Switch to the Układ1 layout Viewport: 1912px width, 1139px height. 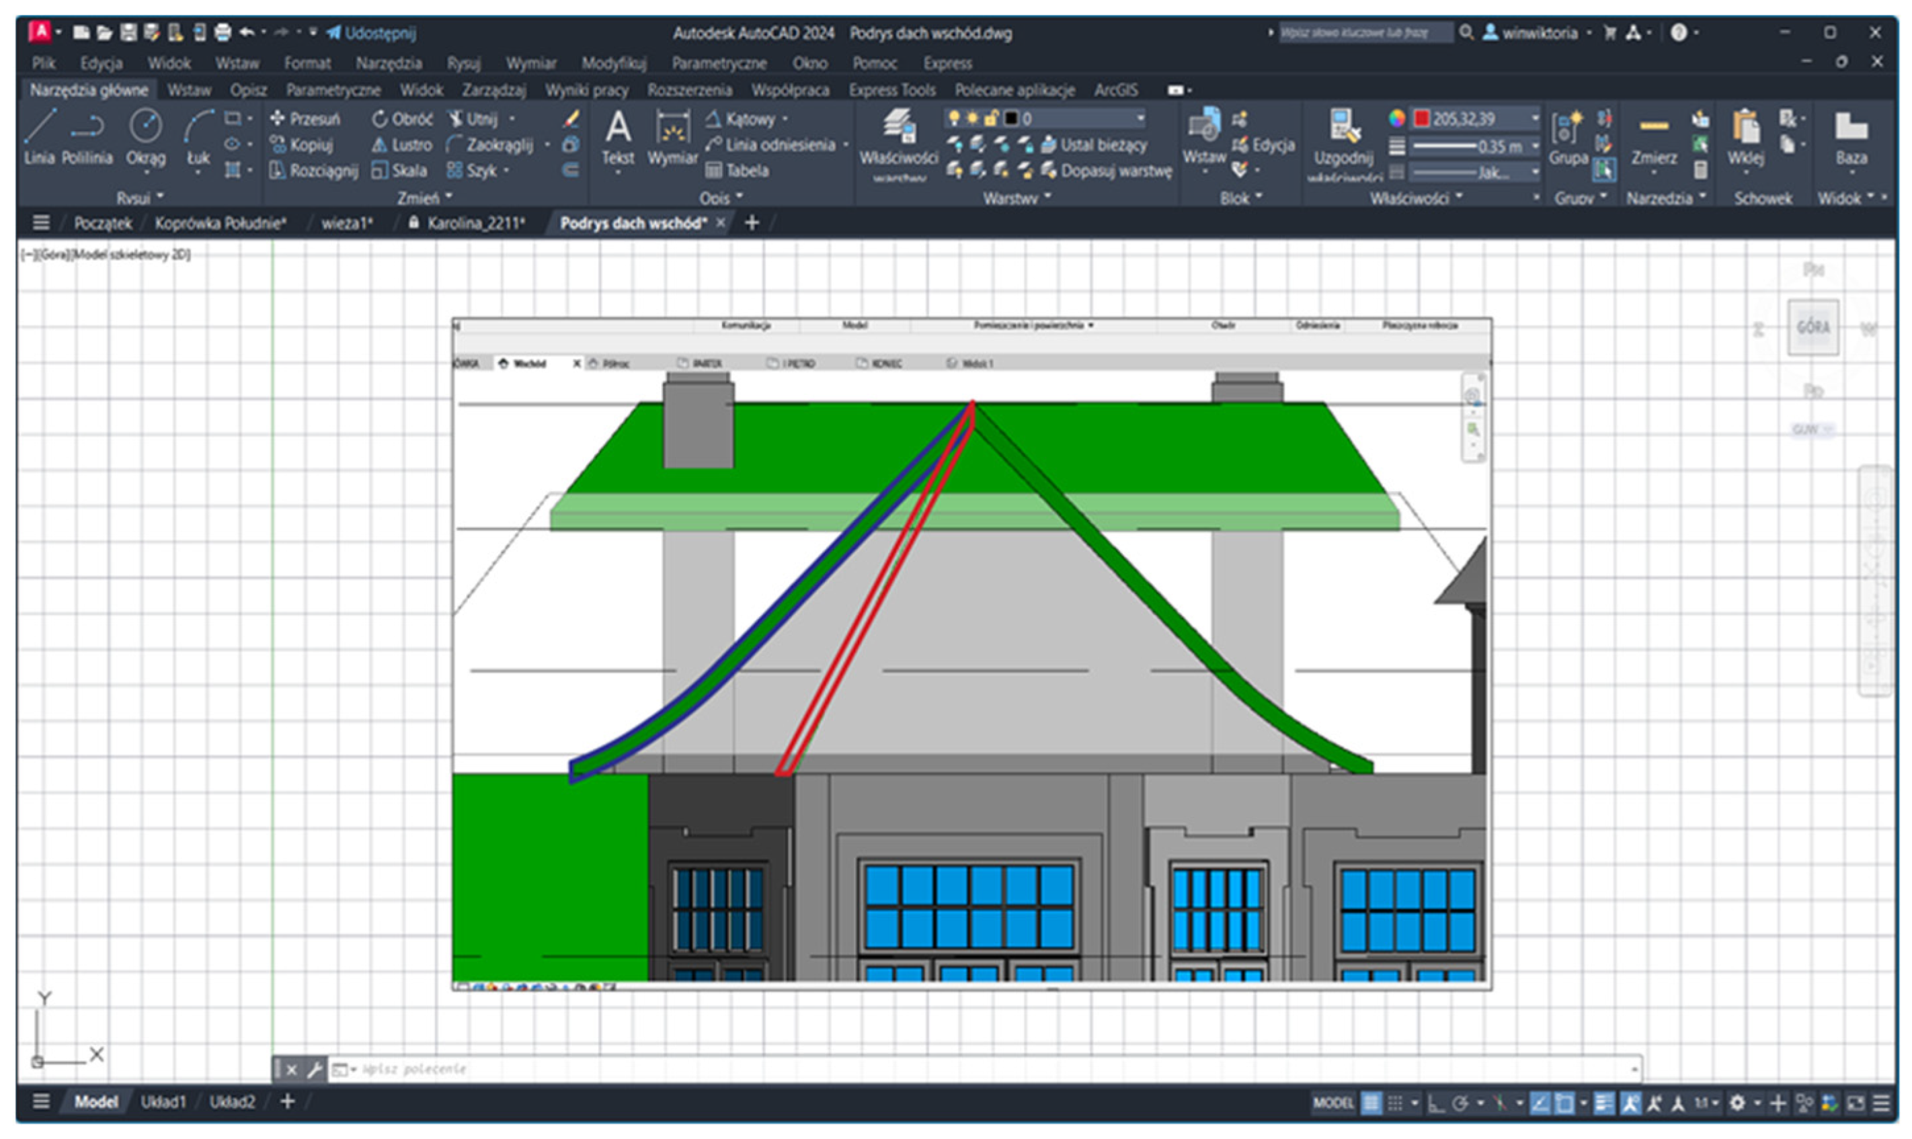point(163,1102)
